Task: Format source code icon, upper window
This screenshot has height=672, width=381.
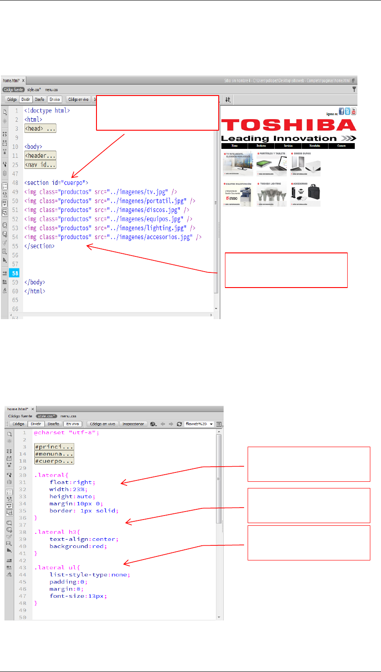Action: pyautogui.click(x=5, y=291)
